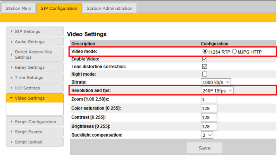Expand Audio Settings in the sidebar

(x=35, y=42)
